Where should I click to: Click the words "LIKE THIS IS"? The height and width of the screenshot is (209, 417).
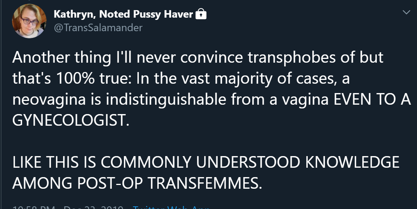click(54, 162)
